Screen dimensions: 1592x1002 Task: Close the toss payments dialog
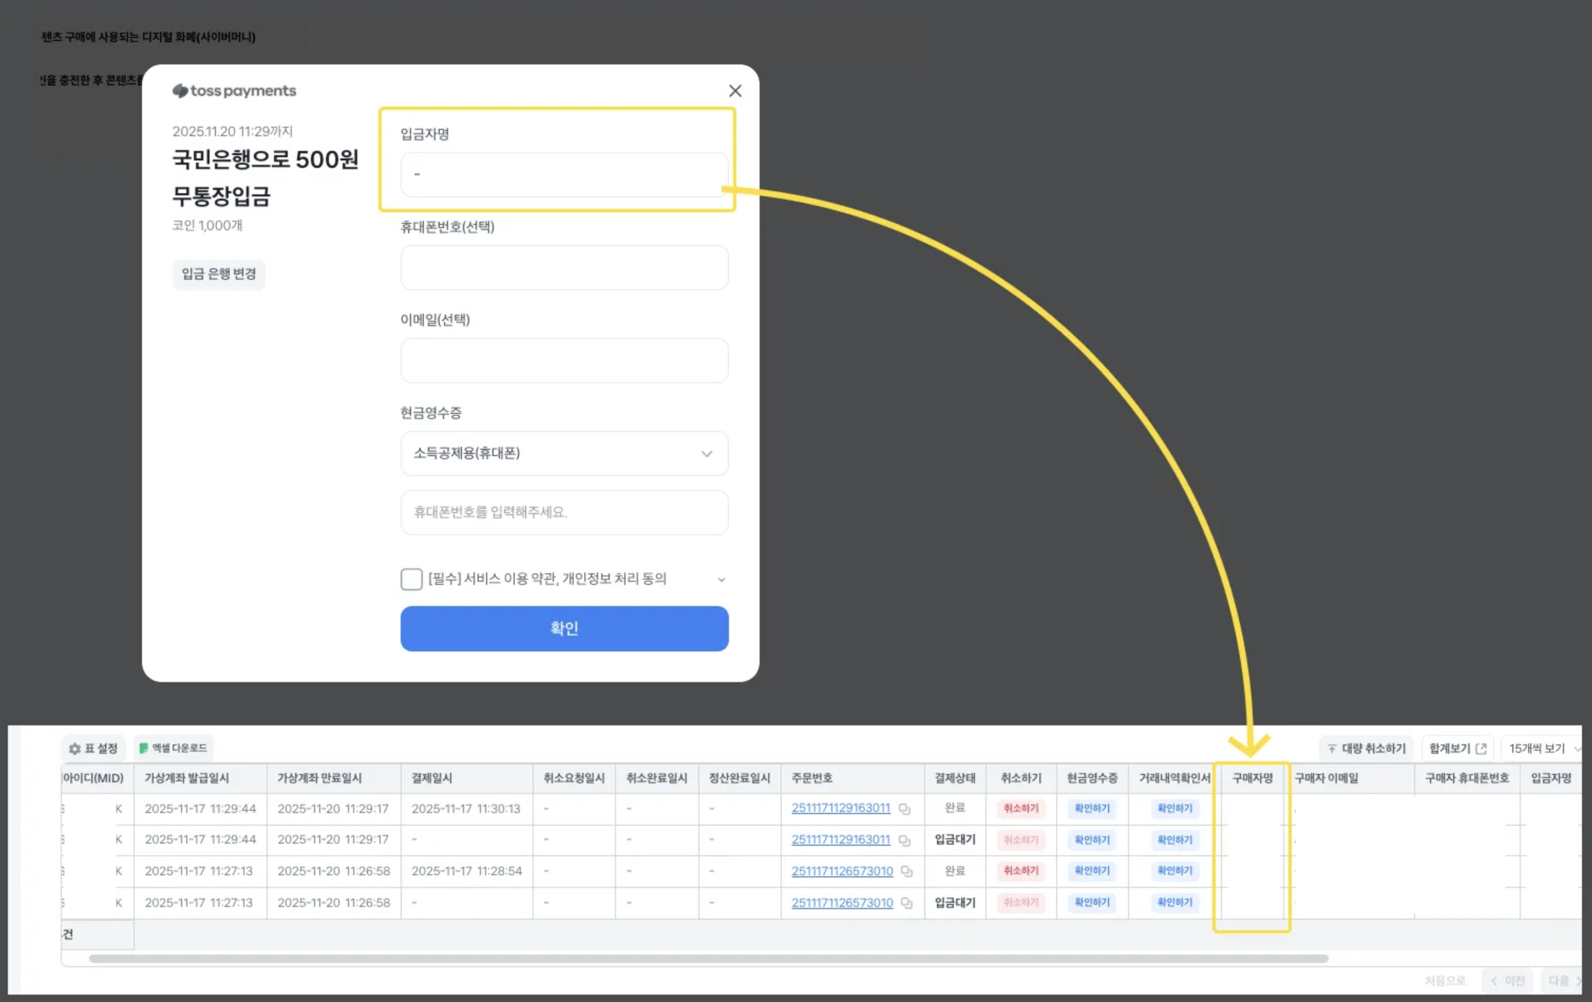735,91
